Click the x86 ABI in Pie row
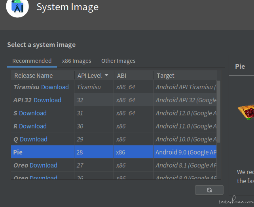The width and height of the screenshot is (254, 207). (x=134, y=152)
